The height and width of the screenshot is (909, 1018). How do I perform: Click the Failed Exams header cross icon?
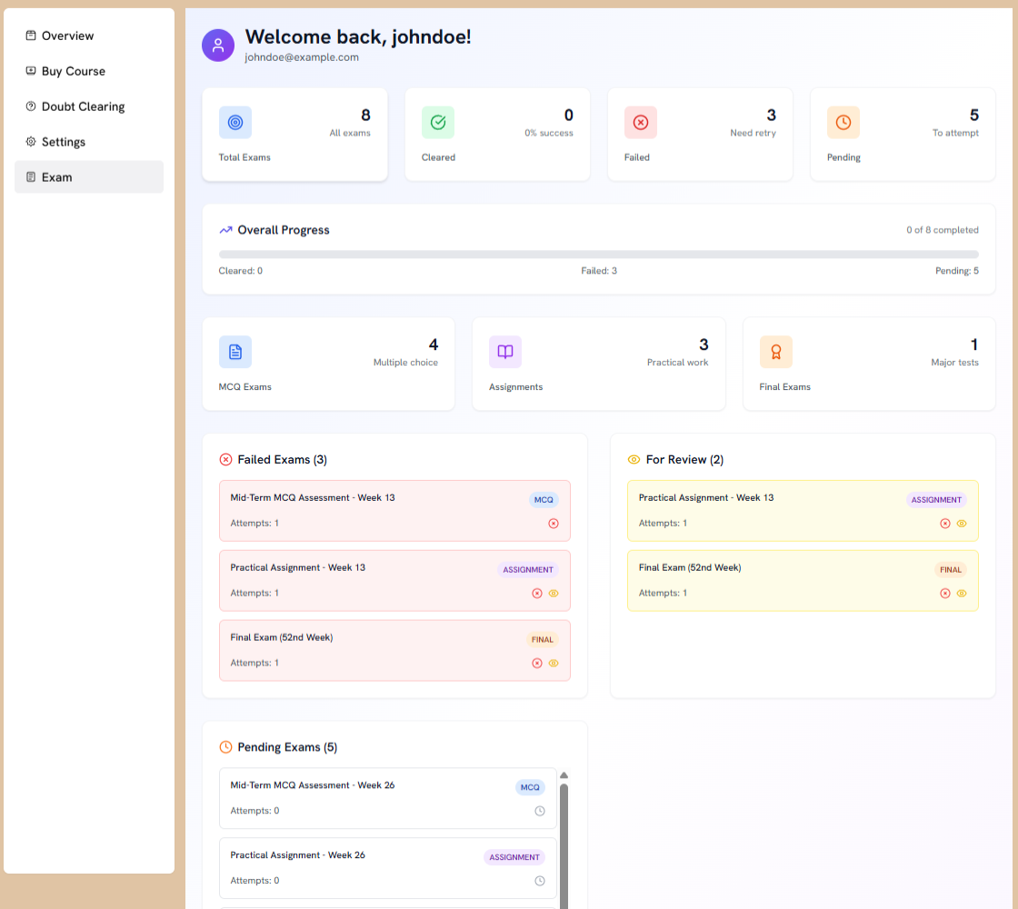coord(225,460)
